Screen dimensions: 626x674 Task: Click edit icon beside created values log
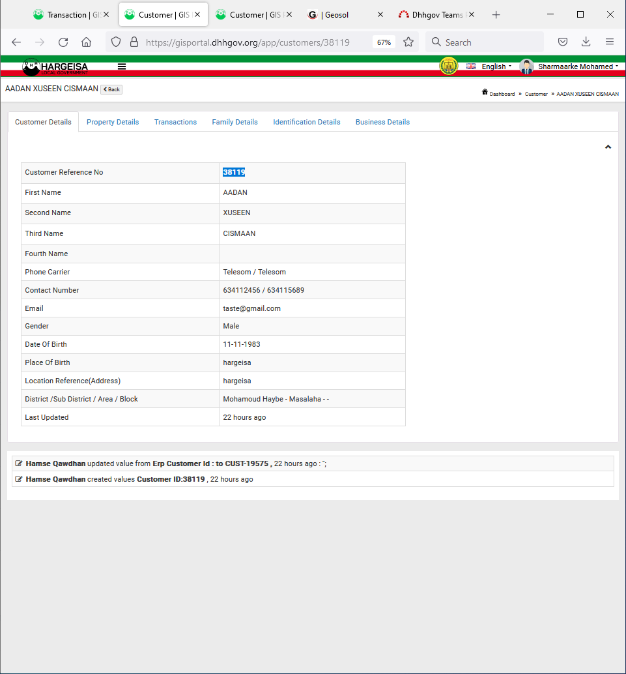click(18, 479)
